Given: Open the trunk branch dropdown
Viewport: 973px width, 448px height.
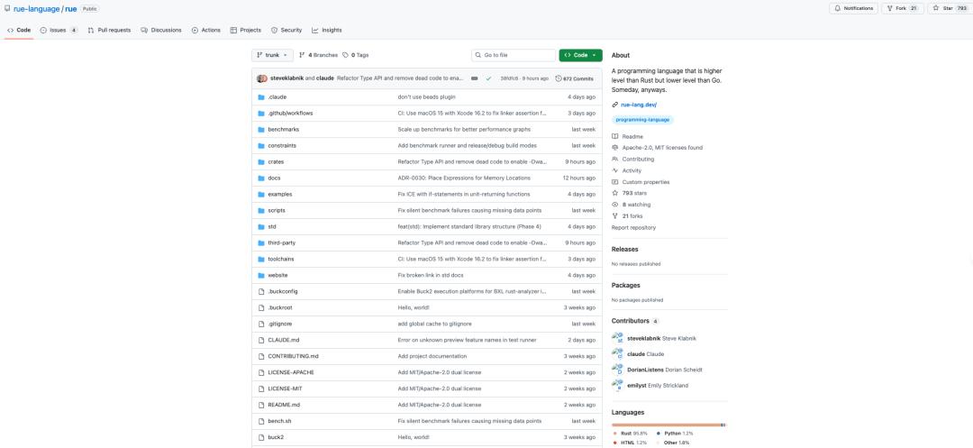Looking at the screenshot, I should tap(272, 55).
